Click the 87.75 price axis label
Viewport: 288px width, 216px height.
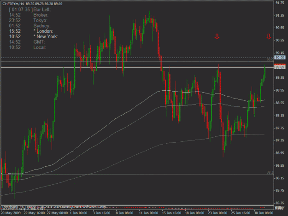tap(280, 128)
